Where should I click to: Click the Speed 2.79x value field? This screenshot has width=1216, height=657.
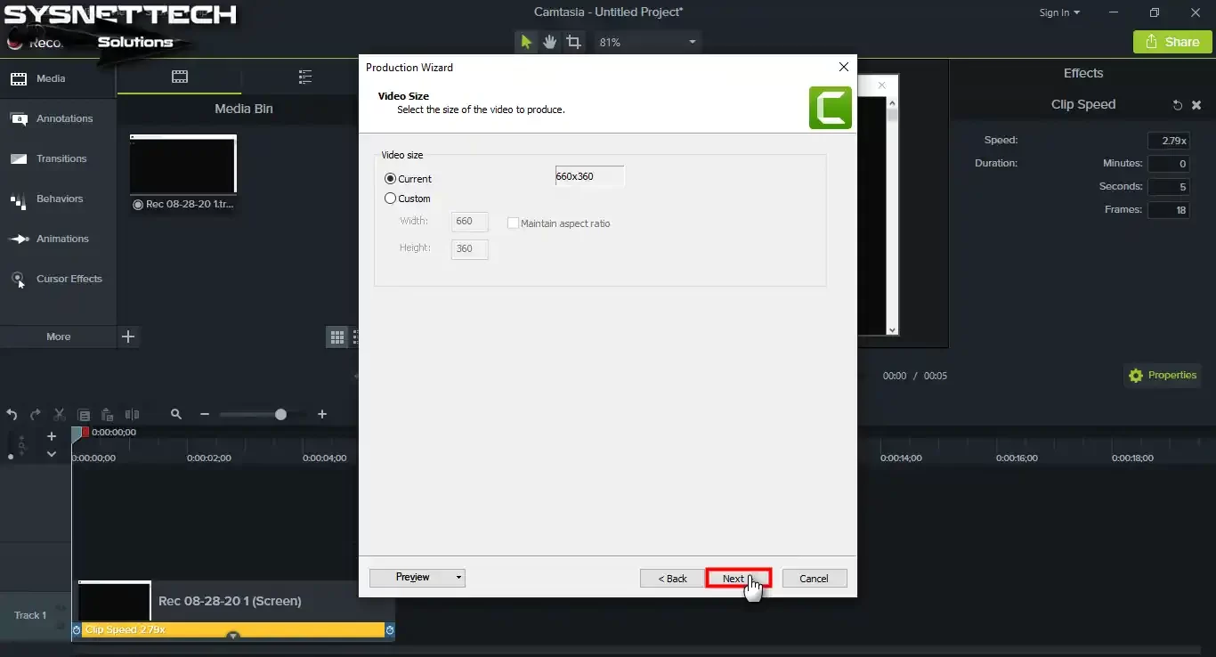click(1168, 141)
